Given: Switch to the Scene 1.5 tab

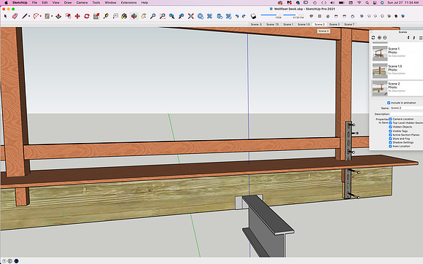Looking at the screenshot, I should (304, 24).
